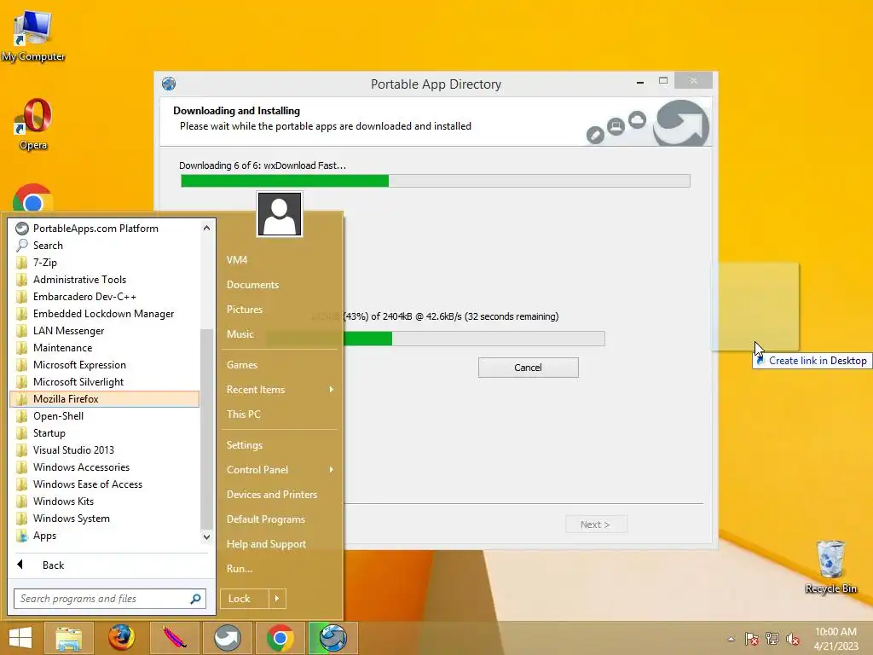873x655 pixels.
Task: Open the LAN Messenger folder
Action: click(x=105, y=331)
